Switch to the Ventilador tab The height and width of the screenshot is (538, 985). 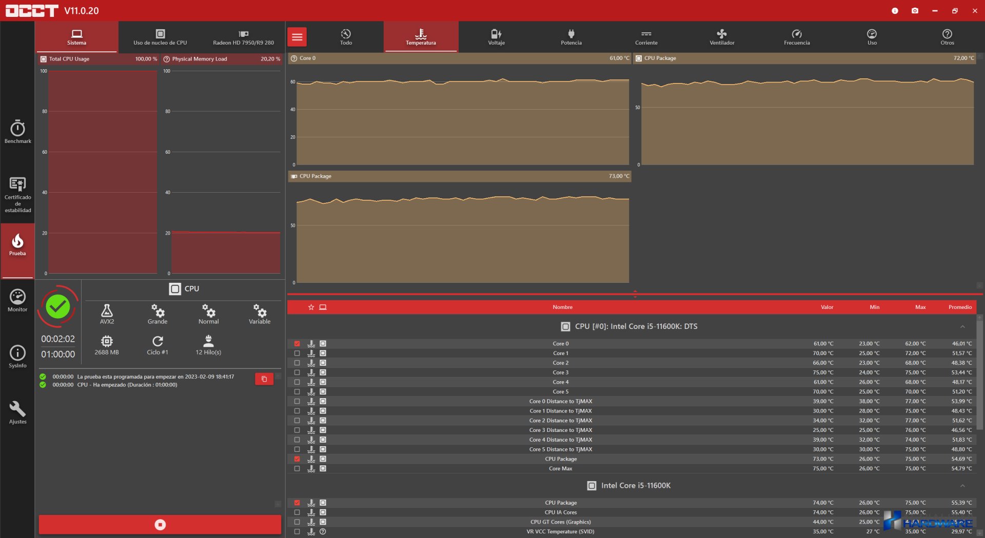[722, 37]
